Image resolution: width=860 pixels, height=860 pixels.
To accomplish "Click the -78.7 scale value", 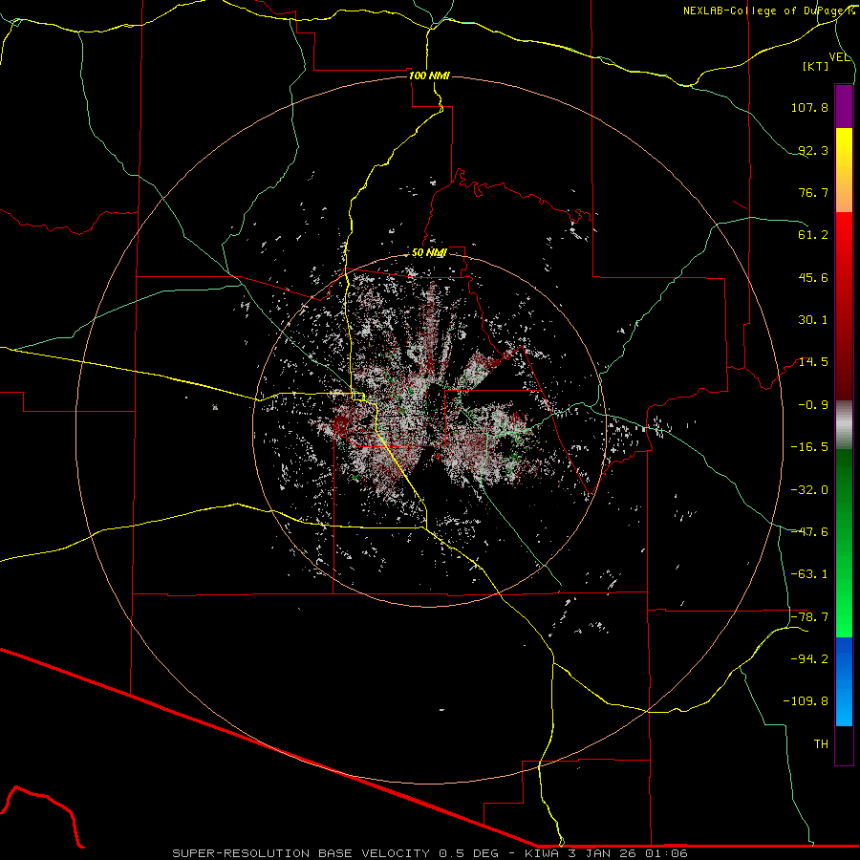I will (x=809, y=617).
